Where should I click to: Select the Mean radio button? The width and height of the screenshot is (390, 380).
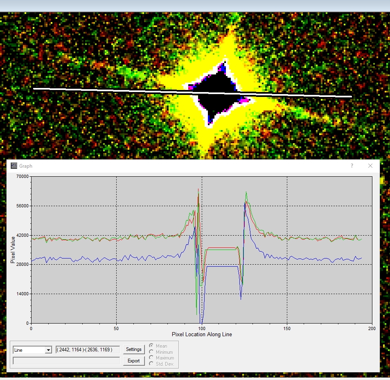click(x=152, y=346)
